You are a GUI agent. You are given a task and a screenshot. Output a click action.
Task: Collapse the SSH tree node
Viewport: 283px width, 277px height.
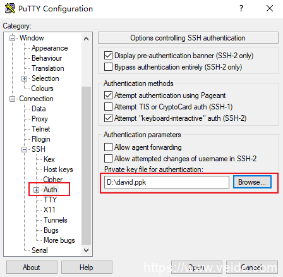point(24,150)
